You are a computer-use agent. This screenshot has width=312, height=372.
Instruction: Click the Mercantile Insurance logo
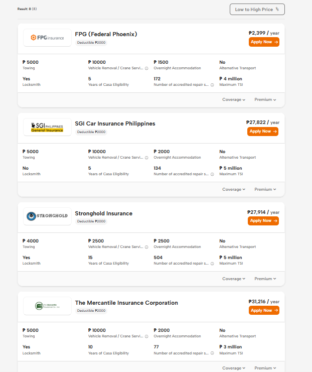47,306
